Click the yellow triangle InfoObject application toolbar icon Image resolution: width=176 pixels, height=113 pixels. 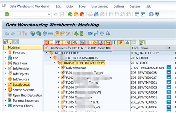click(56, 34)
